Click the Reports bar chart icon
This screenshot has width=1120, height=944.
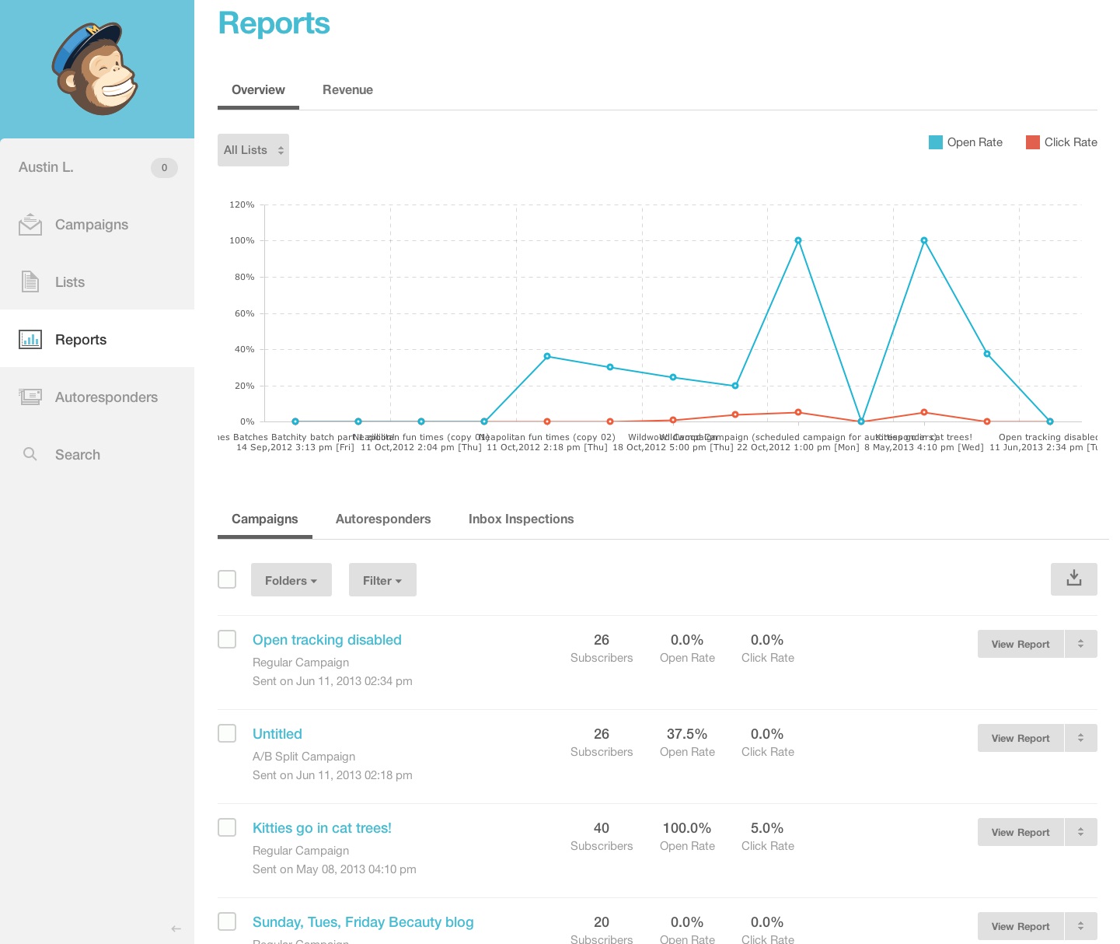point(30,339)
